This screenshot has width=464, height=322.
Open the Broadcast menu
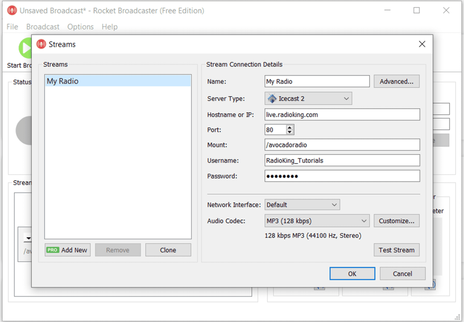[x=43, y=27]
